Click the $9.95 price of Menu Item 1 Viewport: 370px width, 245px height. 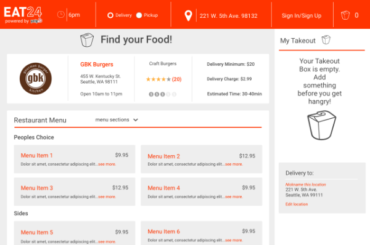(x=121, y=155)
